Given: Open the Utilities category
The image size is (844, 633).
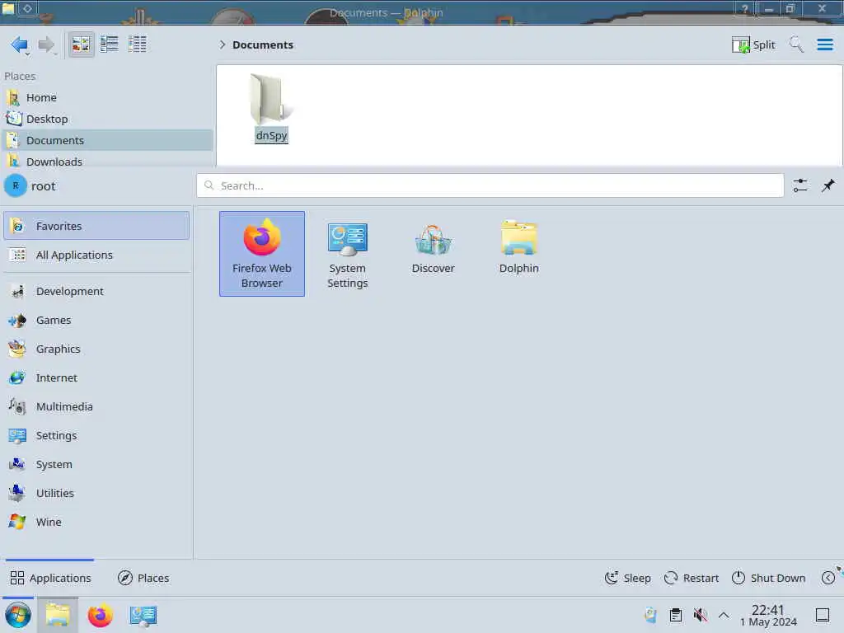Looking at the screenshot, I should pyautogui.click(x=97, y=493).
